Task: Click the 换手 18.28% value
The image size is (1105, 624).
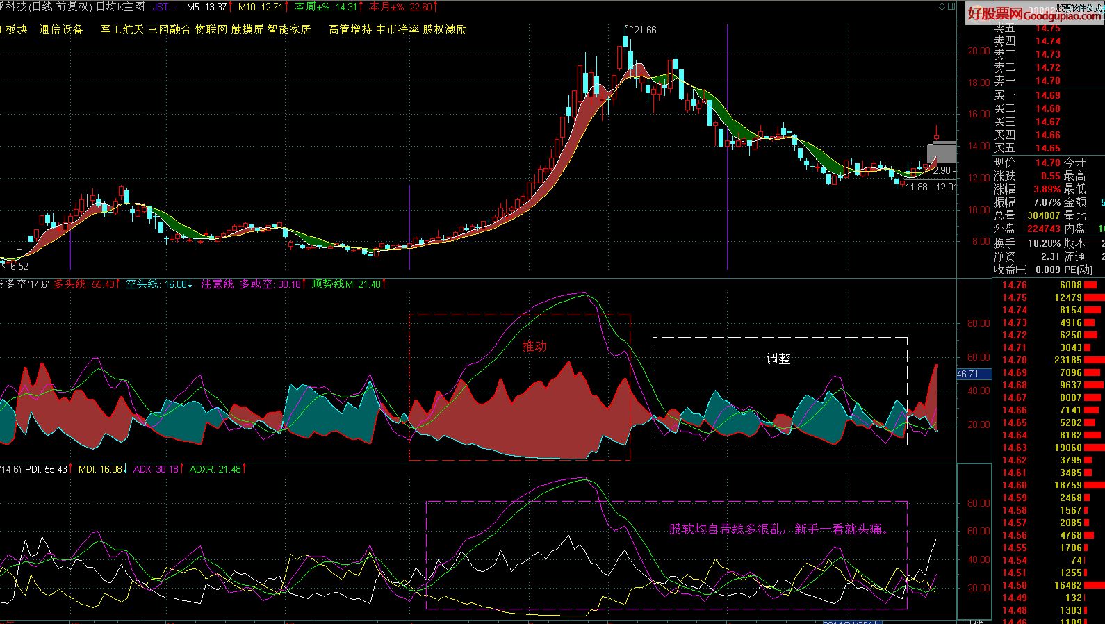Action: pos(1045,243)
